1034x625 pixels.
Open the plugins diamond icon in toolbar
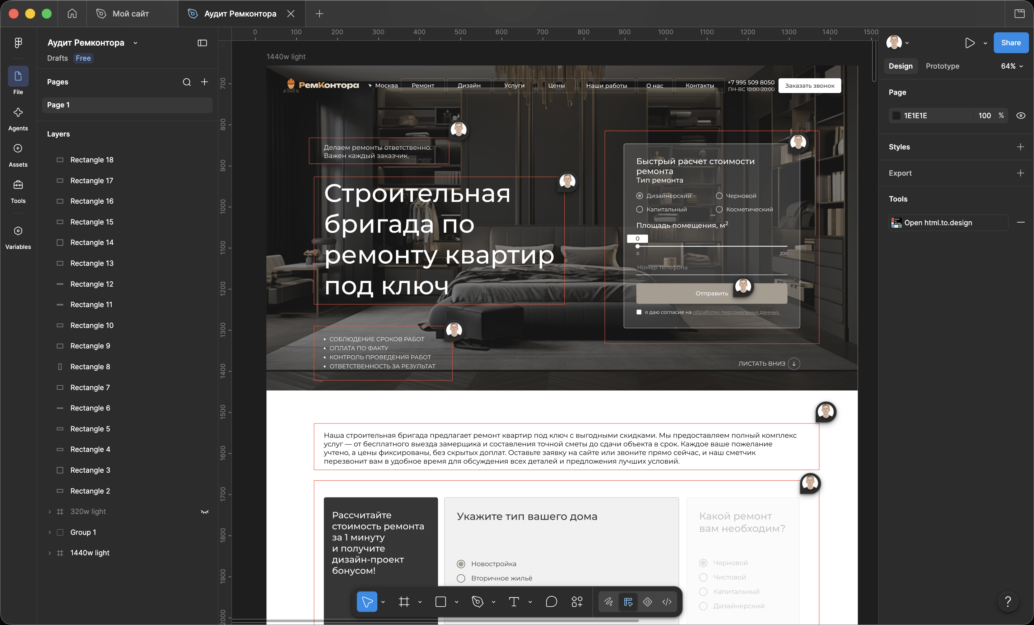click(648, 602)
